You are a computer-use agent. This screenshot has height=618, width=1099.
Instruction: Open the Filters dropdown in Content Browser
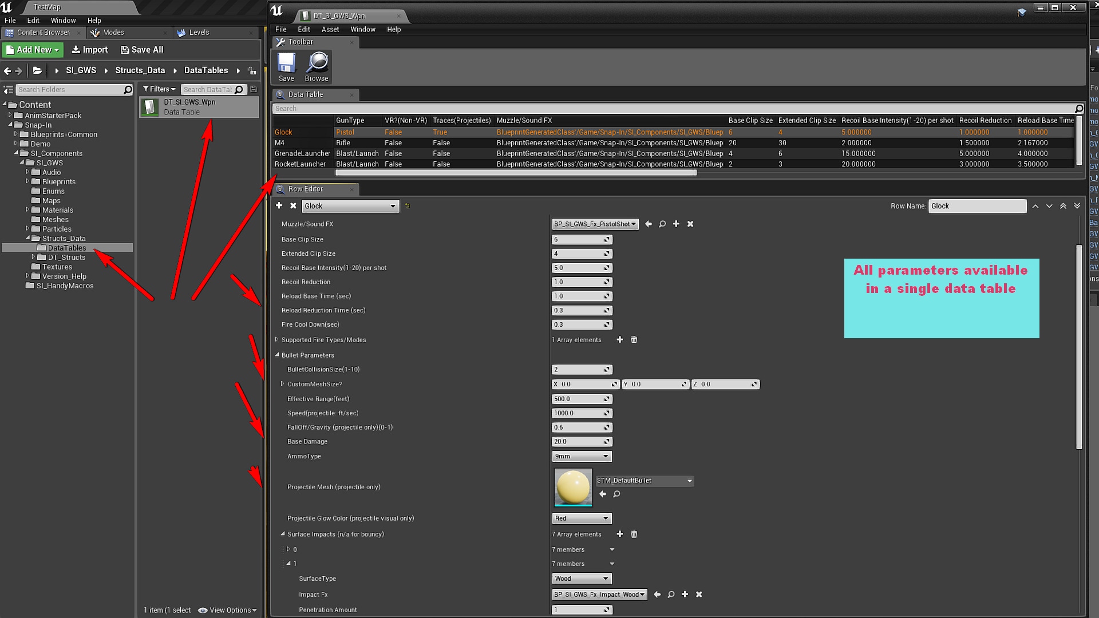click(159, 89)
